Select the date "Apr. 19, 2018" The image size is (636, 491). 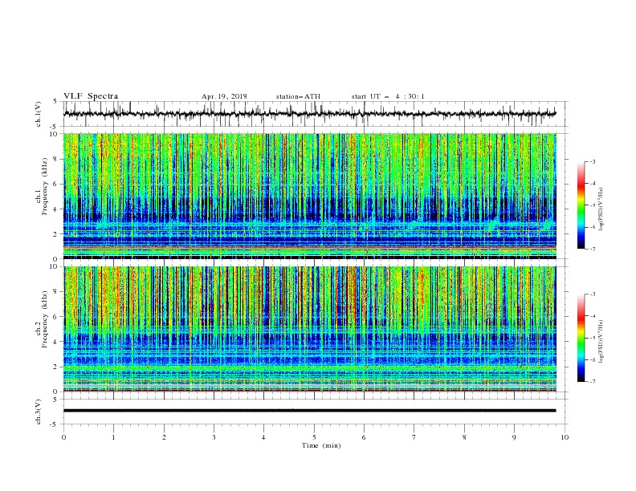[224, 96]
